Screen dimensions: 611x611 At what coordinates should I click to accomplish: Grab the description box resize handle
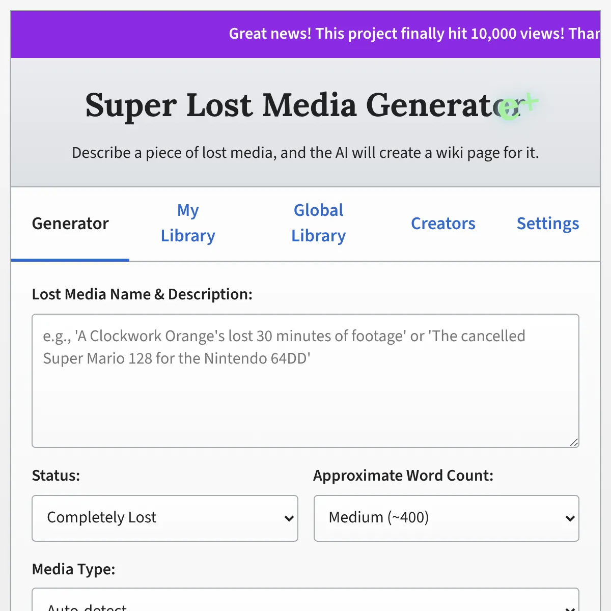click(x=574, y=442)
